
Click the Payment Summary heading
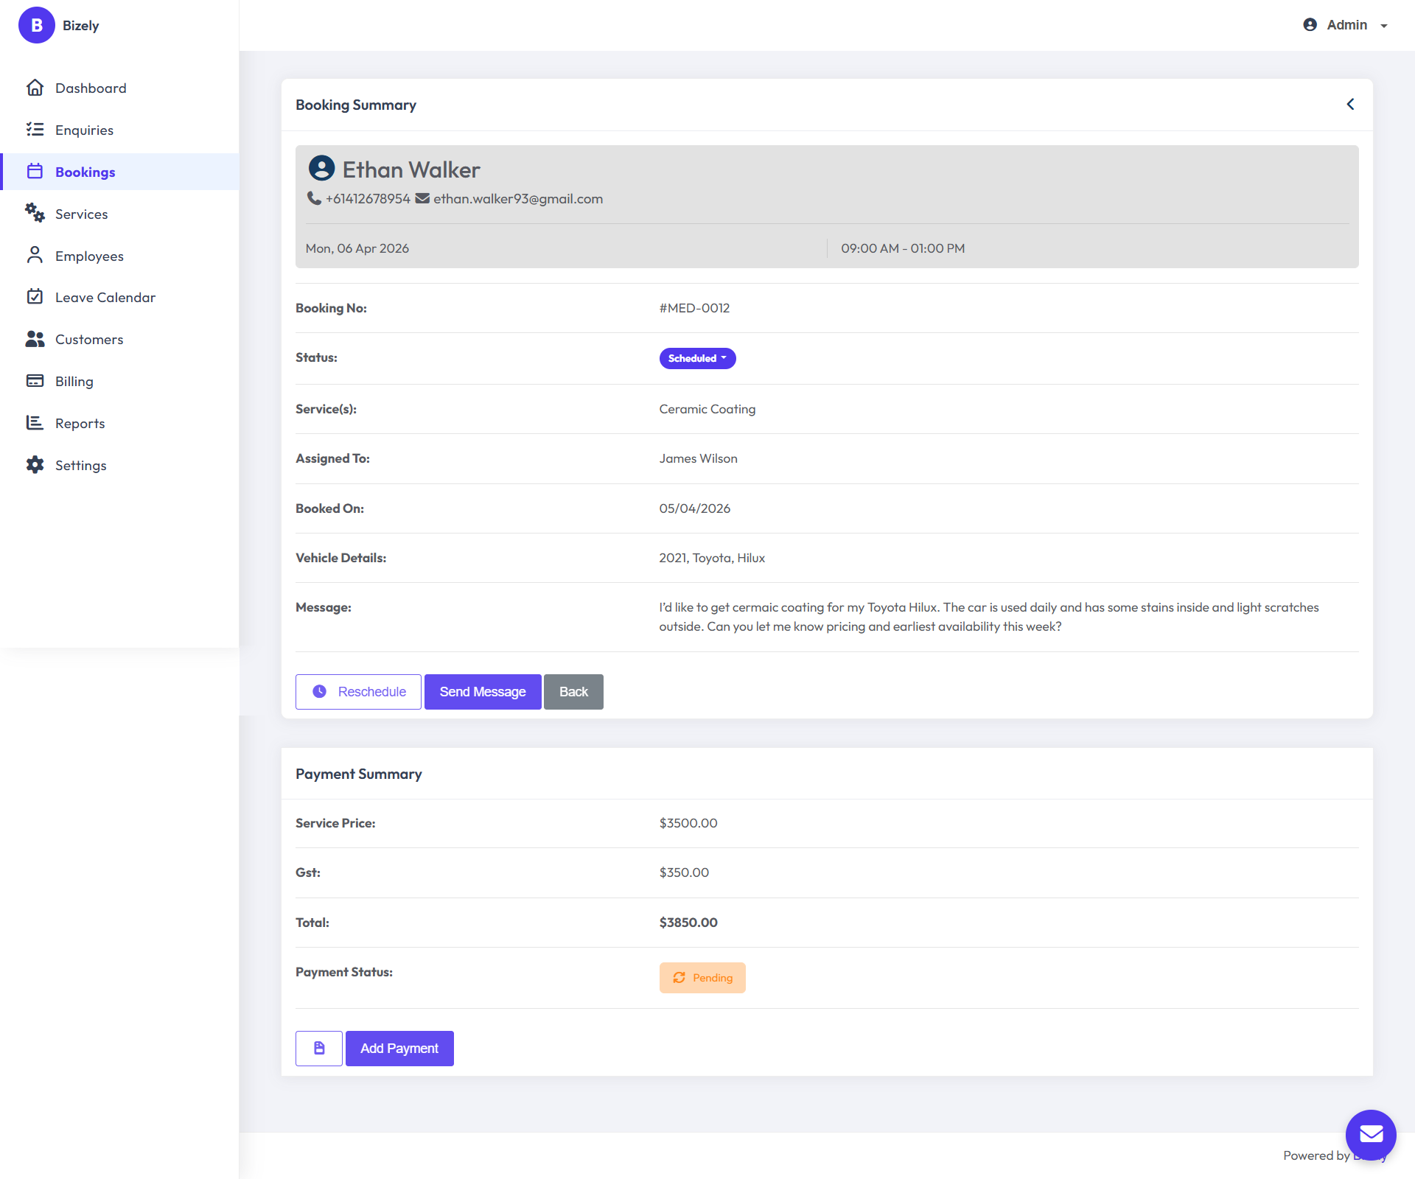[x=359, y=774]
